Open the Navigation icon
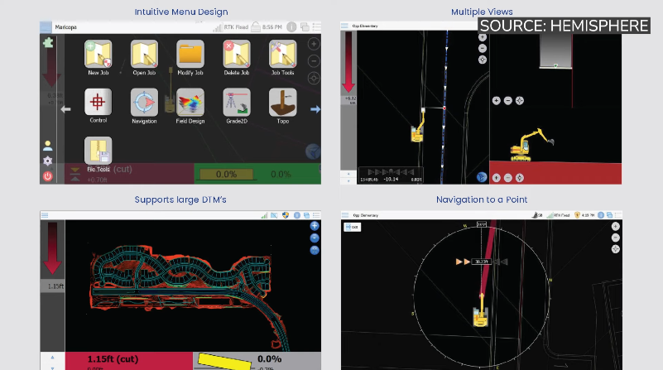Image resolution: width=663 pixels, height=370 pixels. pos(144,103)
